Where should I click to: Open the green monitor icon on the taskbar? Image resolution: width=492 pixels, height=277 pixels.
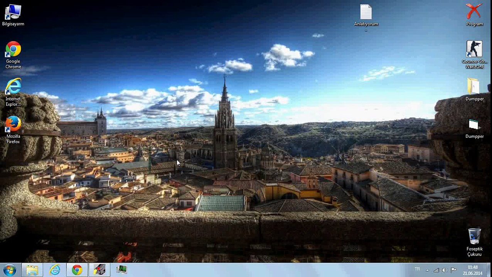[x=122, y=270]
